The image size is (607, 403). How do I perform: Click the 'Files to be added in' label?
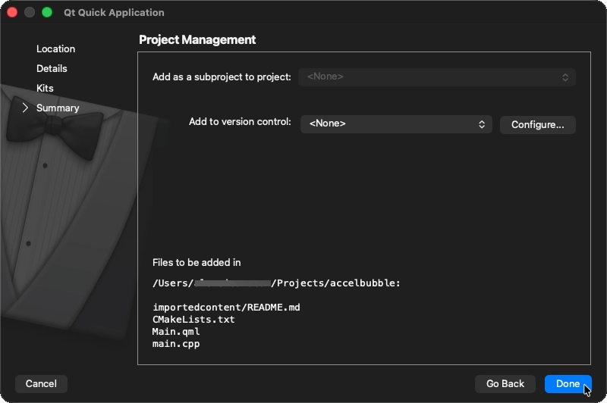[197, 263]
